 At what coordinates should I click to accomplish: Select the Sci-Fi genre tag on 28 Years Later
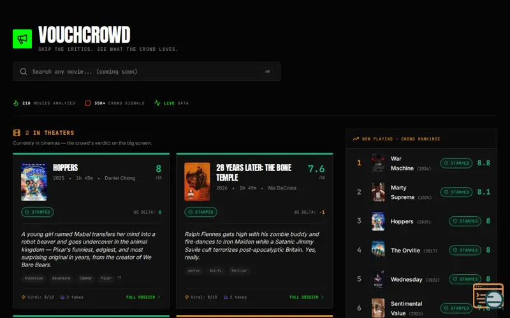click(215, 271)
